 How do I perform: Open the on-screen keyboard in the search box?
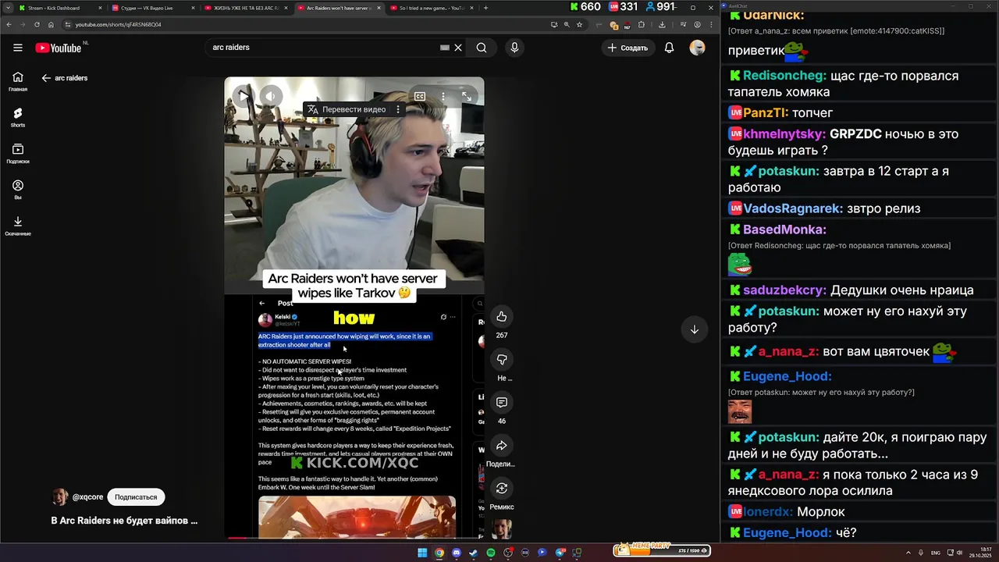[445, 48]
